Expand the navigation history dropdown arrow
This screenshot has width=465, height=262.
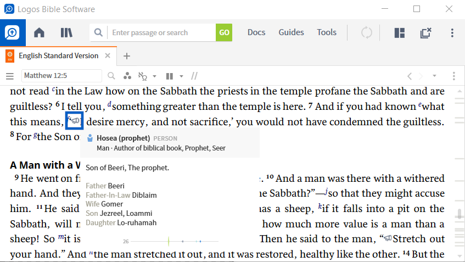click(x=434, y=76)
